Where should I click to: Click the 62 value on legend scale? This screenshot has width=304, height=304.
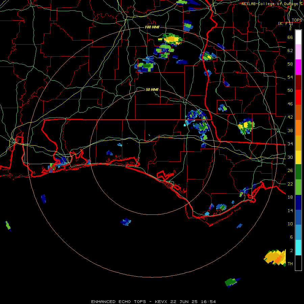tap(290, 50)
